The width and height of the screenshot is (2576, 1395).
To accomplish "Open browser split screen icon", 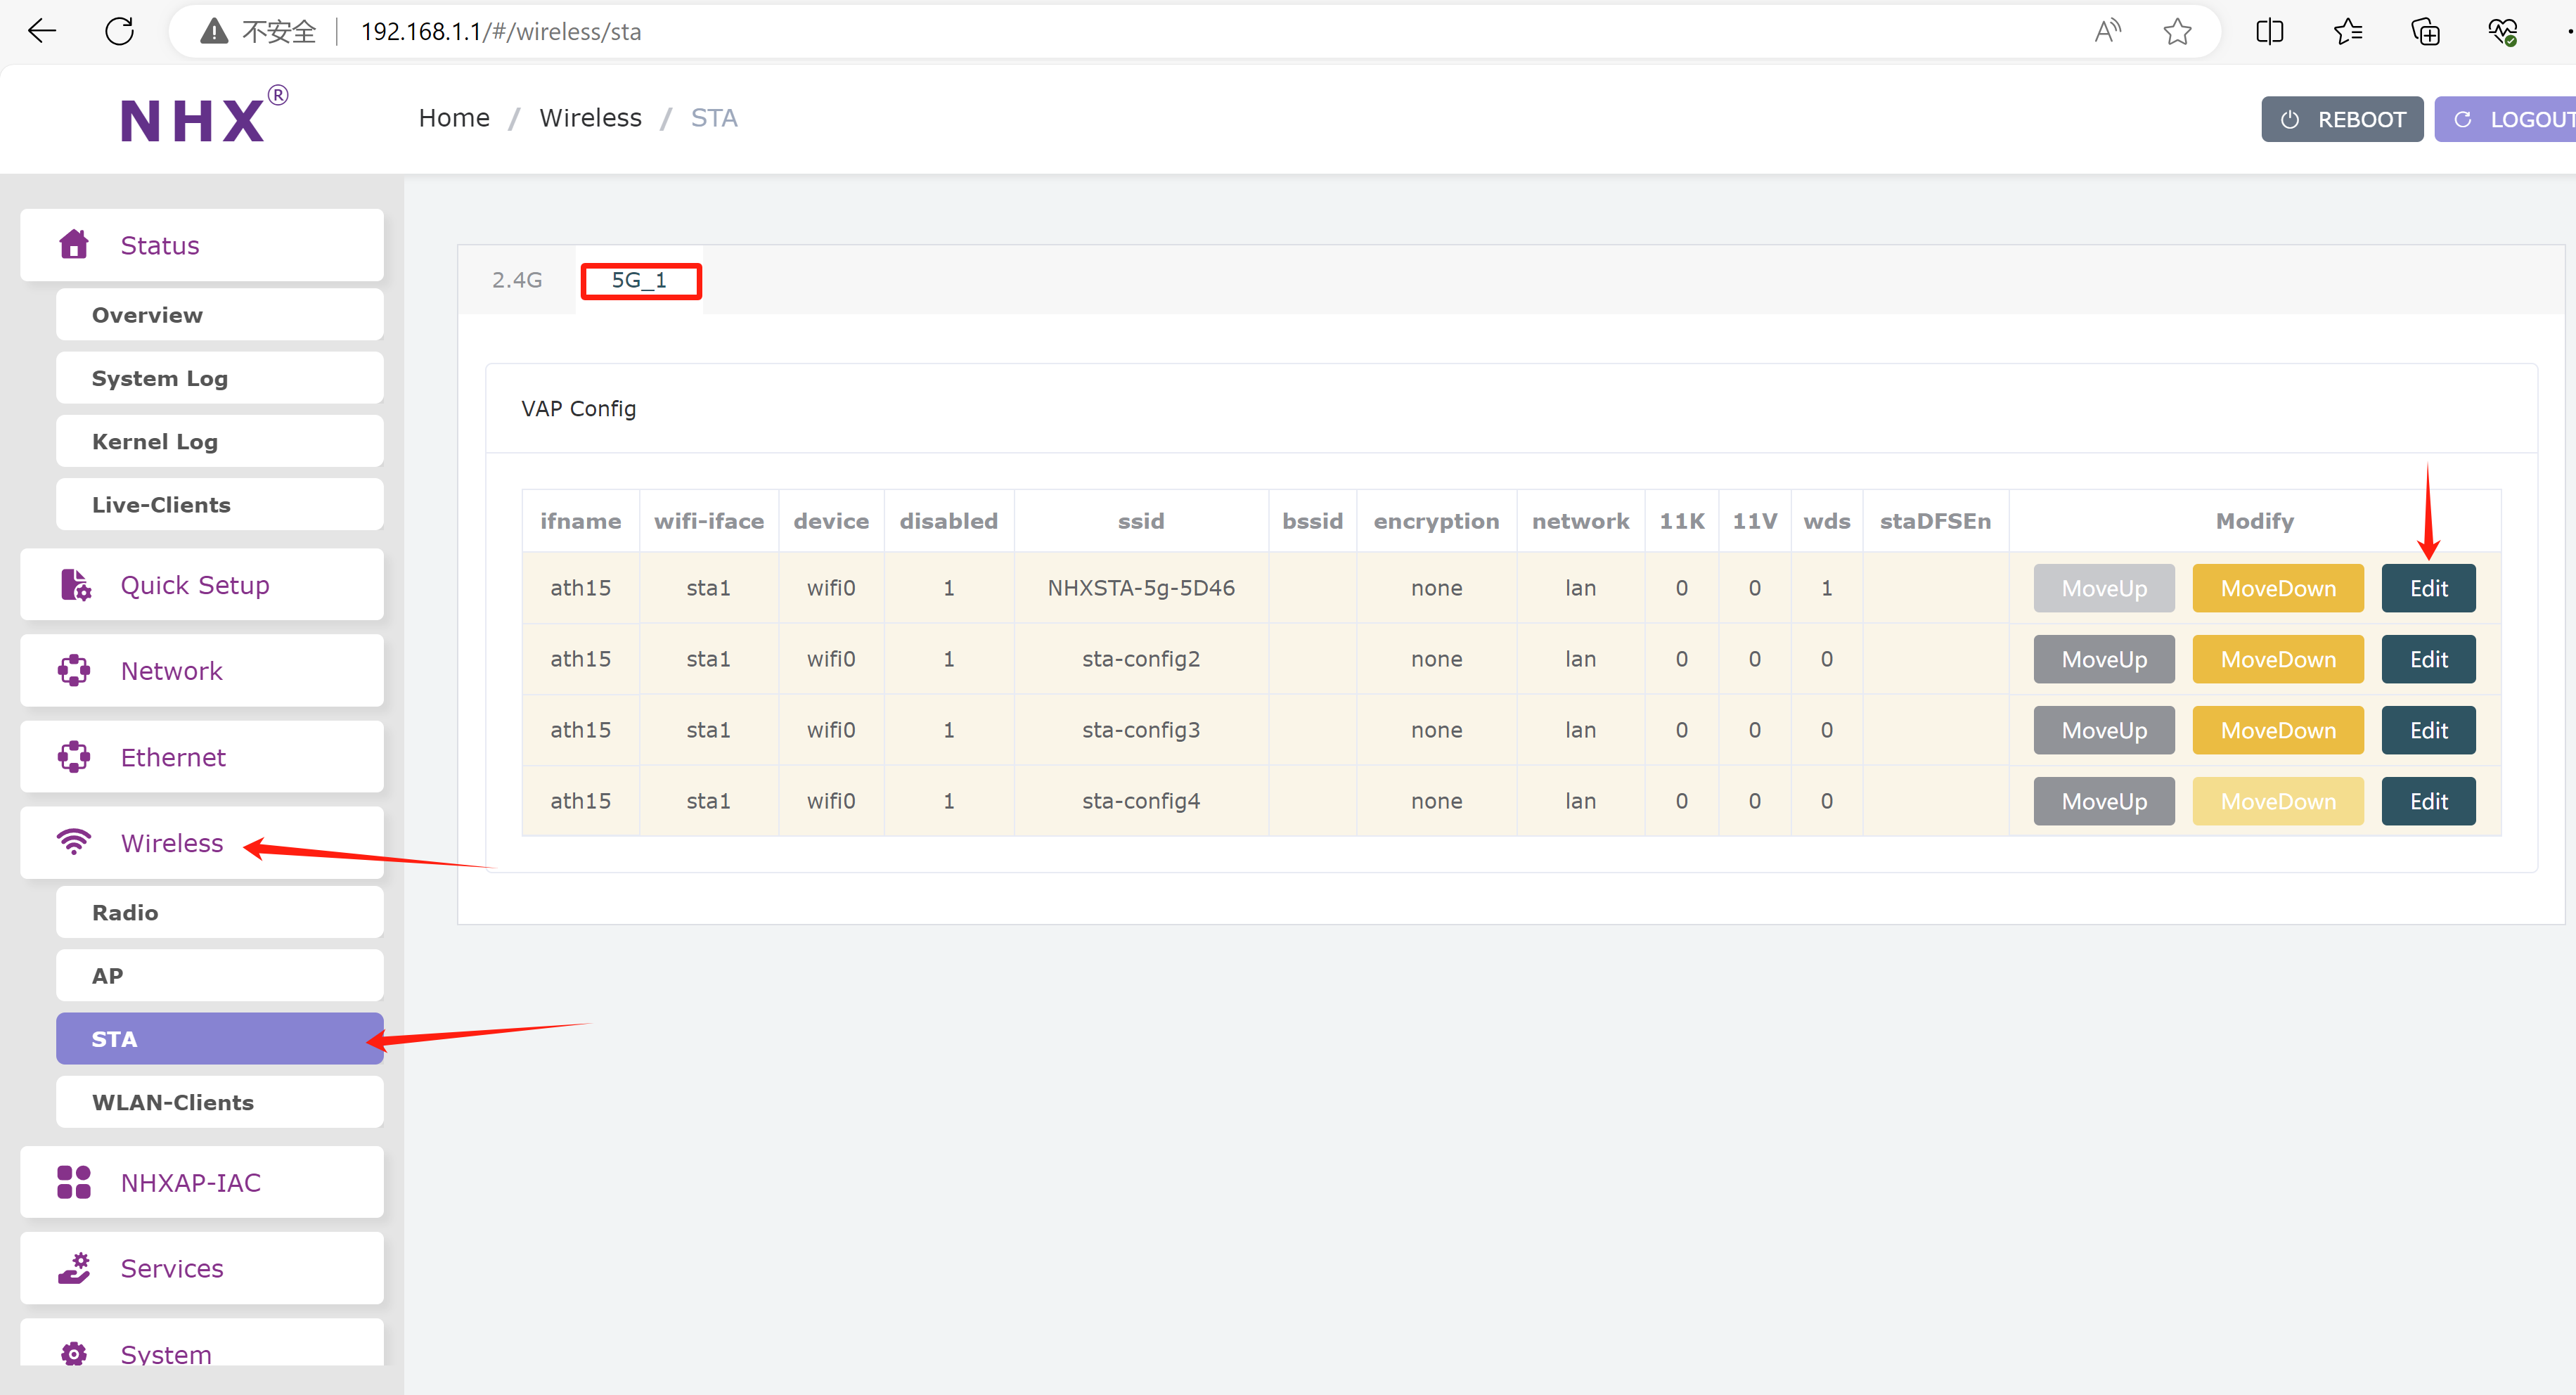I will click(2269, 32).
